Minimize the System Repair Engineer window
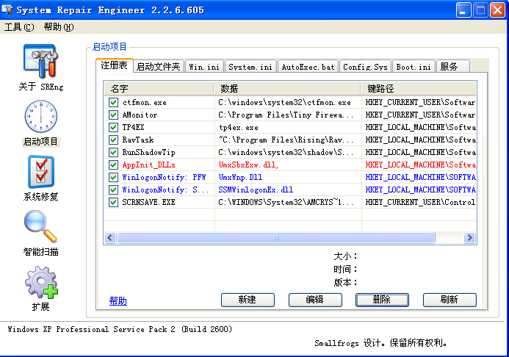This screenshot has width=509, height=357. pyautogui.click(x=463, y=10)
